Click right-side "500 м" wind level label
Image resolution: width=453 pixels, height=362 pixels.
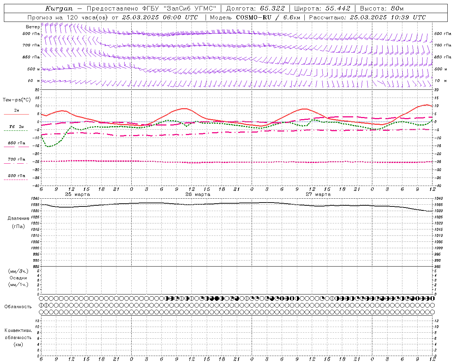tap(440, 69)
